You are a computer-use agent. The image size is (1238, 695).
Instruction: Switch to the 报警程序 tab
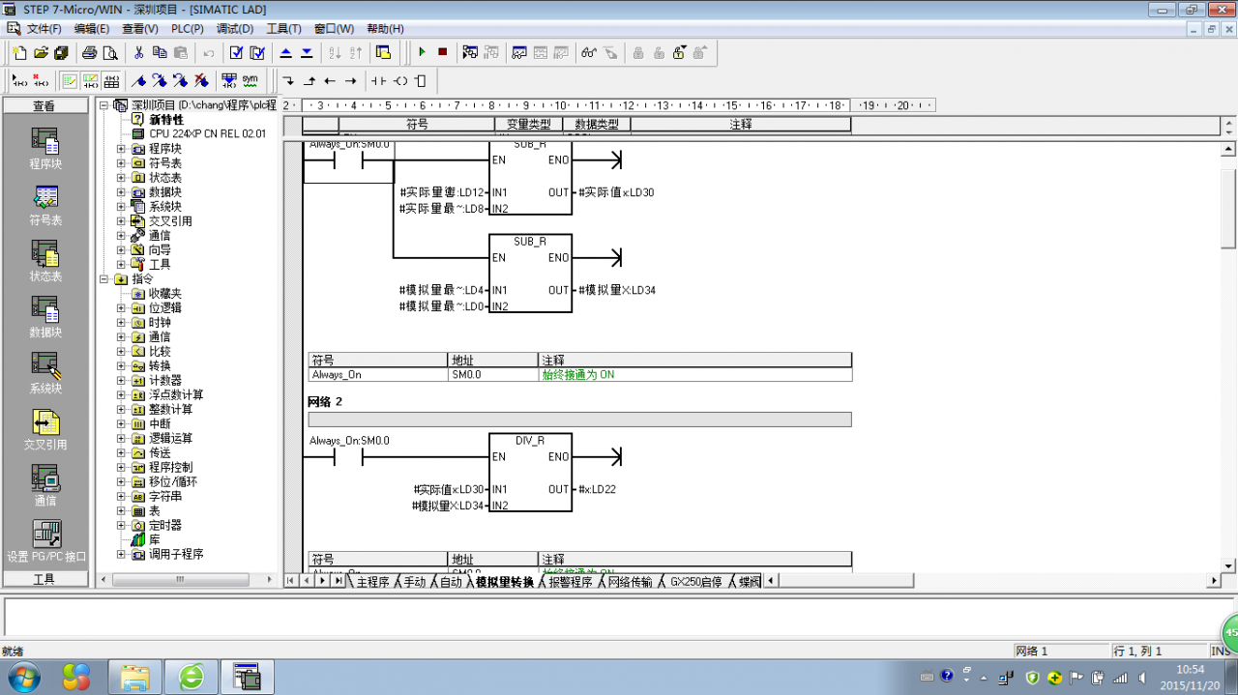[570, 582]
